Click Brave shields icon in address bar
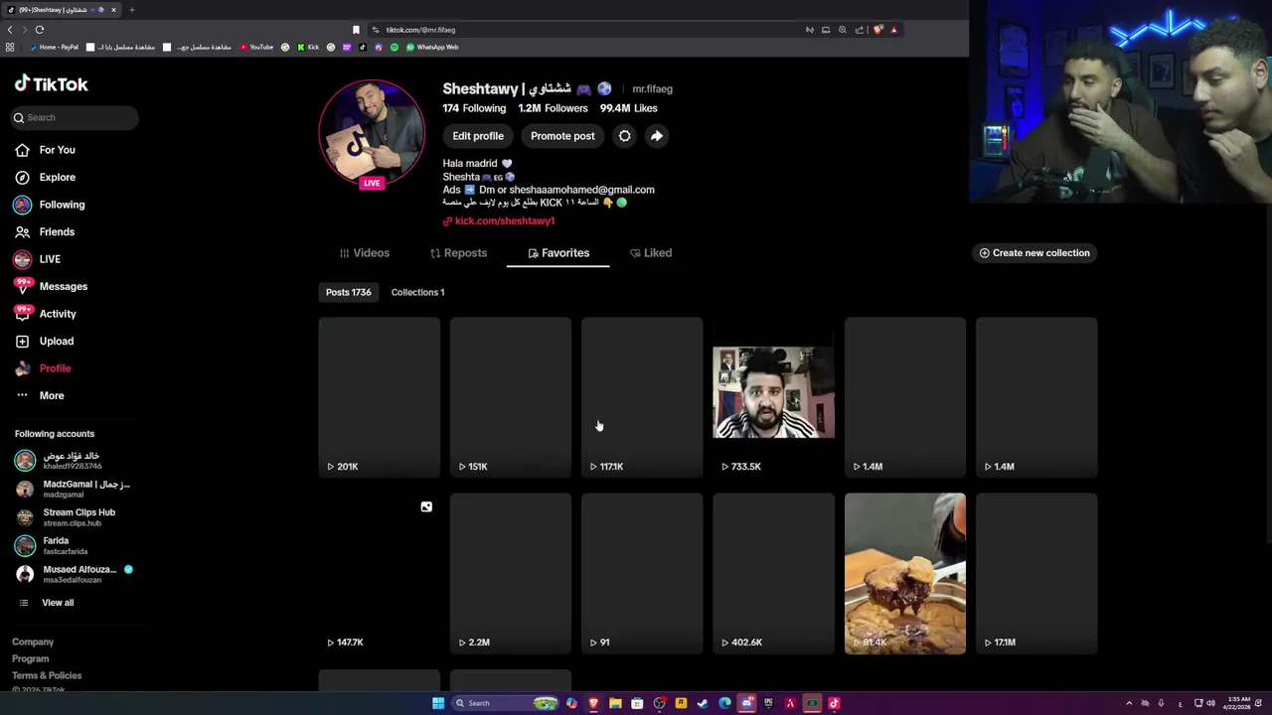1272x715 pixels. point(877,30)
